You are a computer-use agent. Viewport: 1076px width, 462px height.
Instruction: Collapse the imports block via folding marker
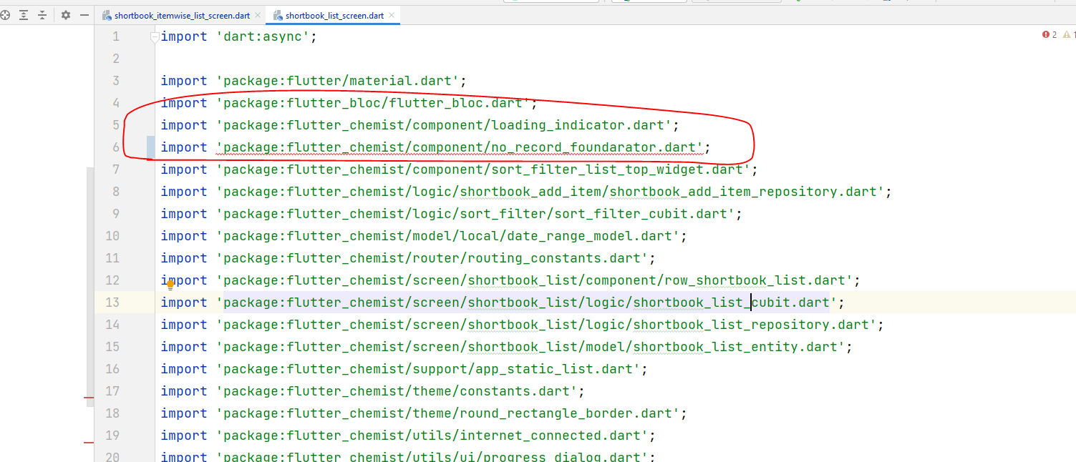(154, 36)
